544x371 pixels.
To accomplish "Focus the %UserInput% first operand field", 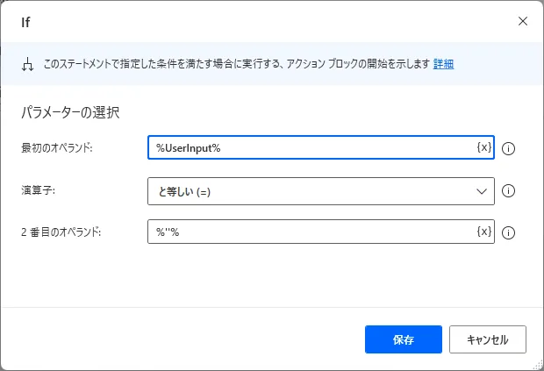I will click(311, 147).
